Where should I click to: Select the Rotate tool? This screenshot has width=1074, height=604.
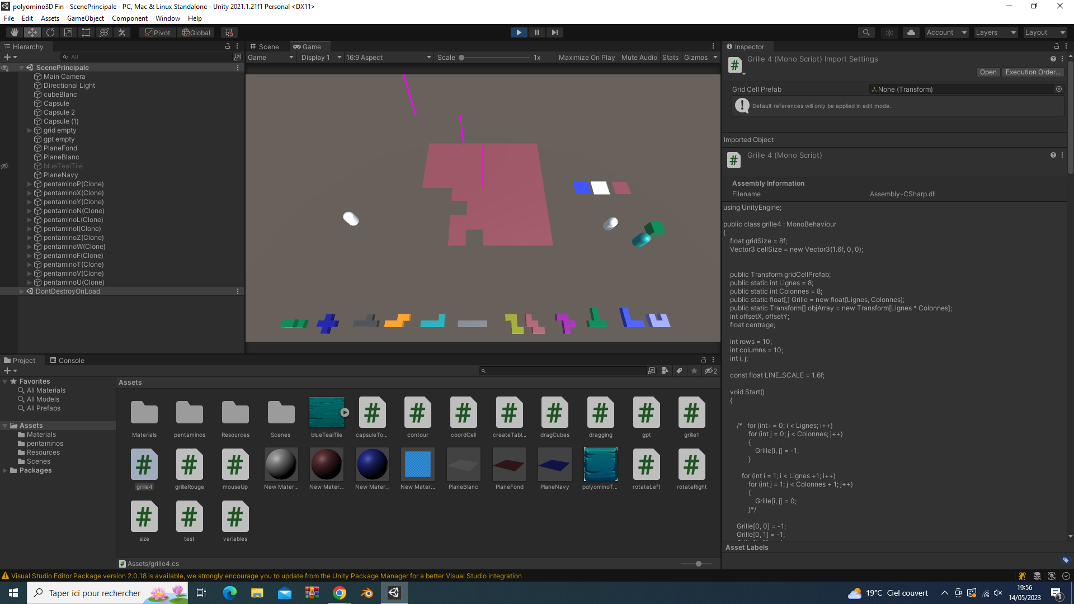[50, 32]
